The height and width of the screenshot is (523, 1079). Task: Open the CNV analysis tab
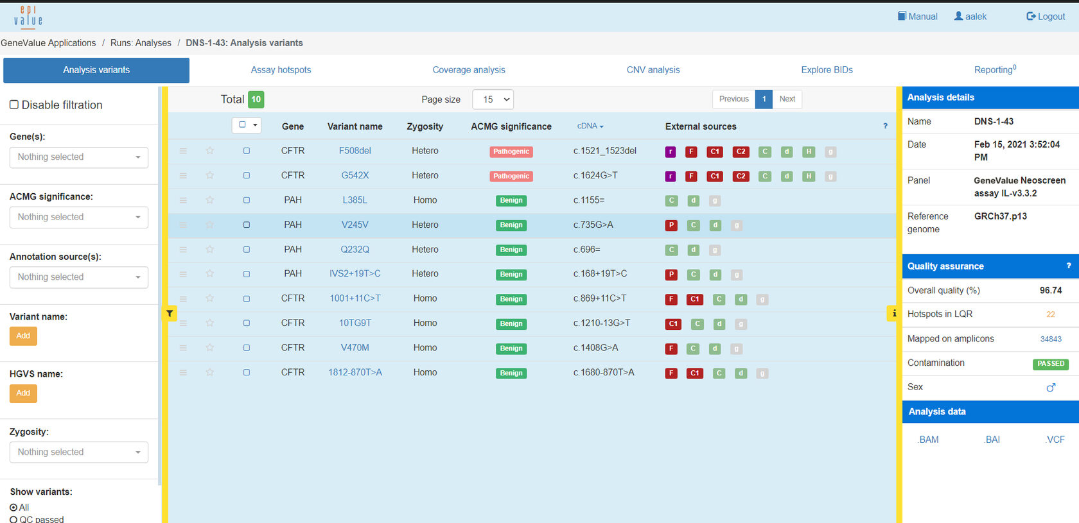(653, 70)
